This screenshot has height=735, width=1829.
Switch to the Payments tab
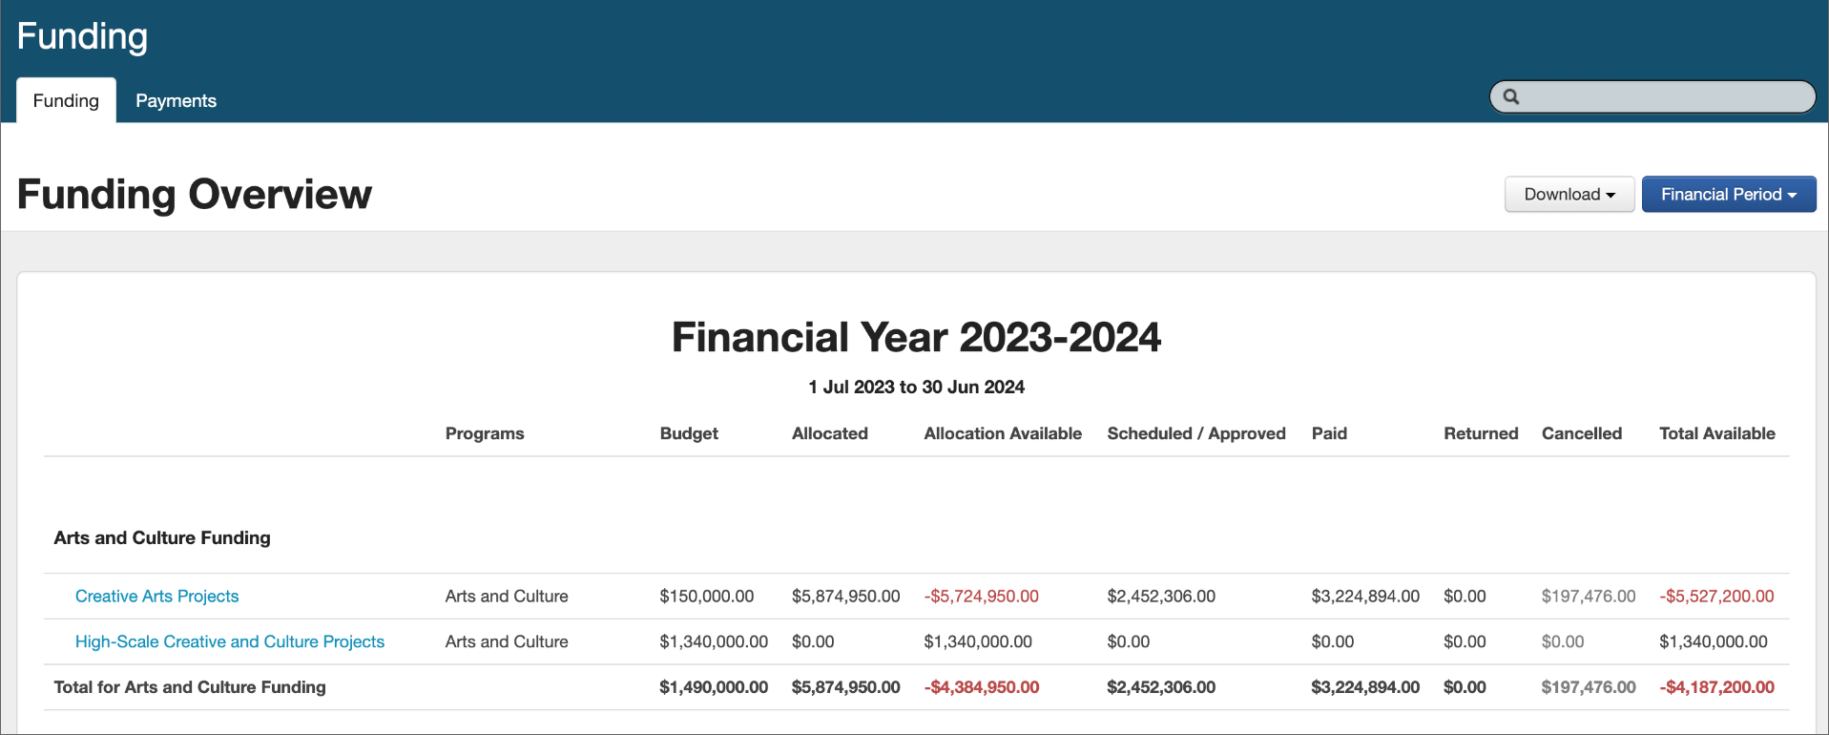176,101
